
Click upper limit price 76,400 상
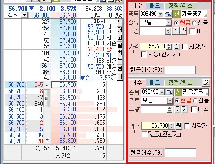click(99, 49)
